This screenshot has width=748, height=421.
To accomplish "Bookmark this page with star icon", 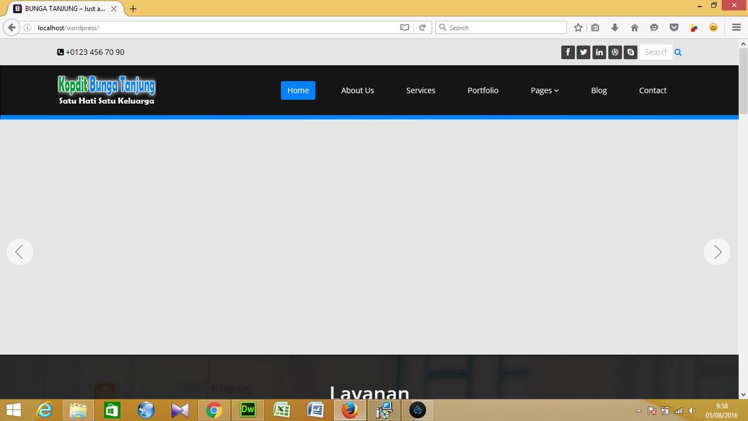I will [578, 27].
